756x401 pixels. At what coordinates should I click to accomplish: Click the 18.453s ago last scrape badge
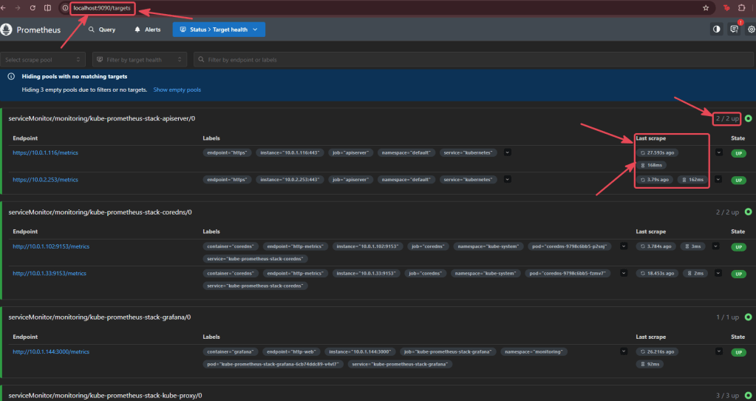[x=657, y=273]
